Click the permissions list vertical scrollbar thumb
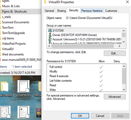This screenshot has height=120, width=131. click(x=124, y=76)
